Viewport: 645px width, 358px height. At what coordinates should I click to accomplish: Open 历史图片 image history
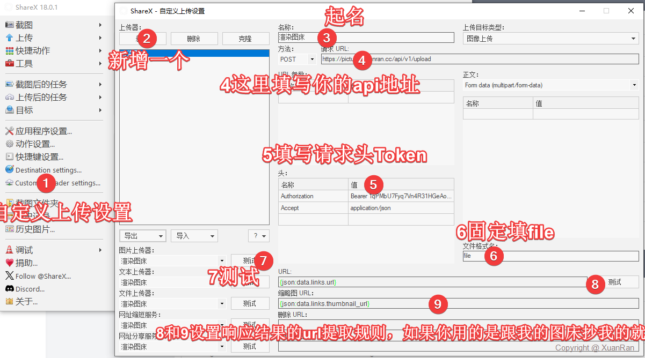35,229
